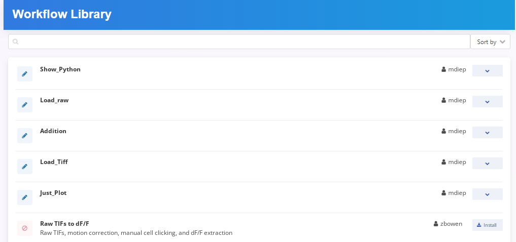Open editing for Load_Tiff with pencil icon
Screen dimensions: 516x242
(24, 167)
